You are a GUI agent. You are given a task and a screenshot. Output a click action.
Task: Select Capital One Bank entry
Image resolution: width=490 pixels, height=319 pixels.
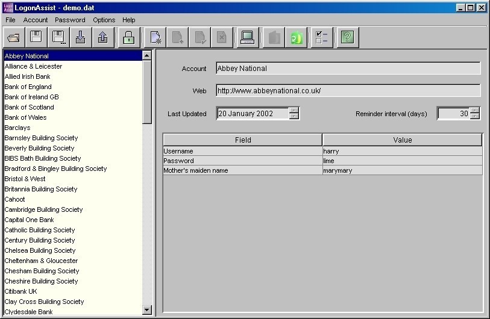tap(73, 220)
